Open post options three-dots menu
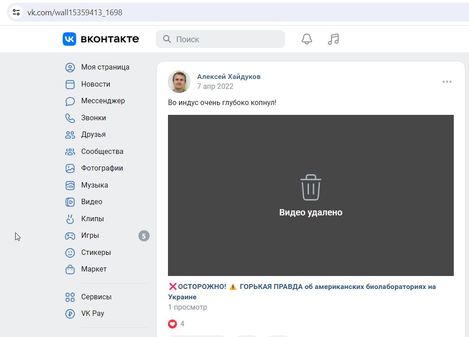 click(447, 82)
